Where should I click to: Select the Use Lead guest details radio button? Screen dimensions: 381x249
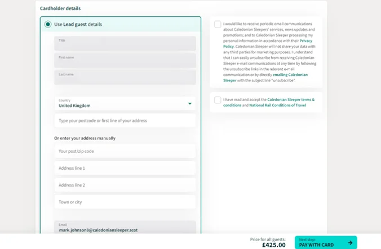[x=48, y=24]
